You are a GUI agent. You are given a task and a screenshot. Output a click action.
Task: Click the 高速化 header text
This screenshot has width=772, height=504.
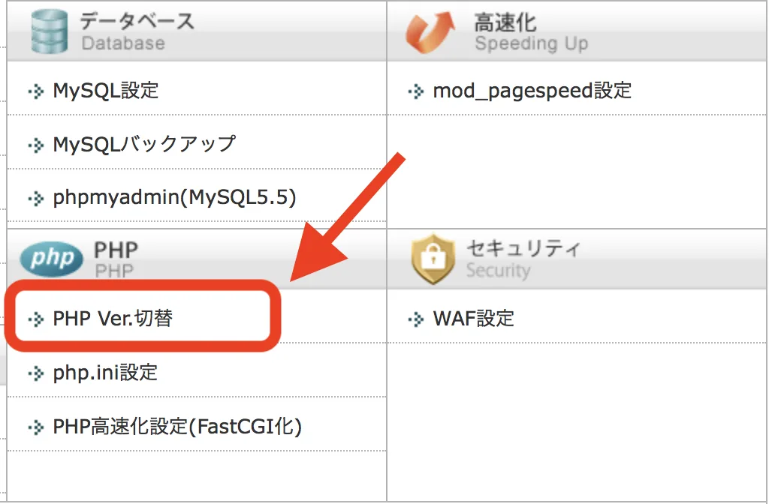click(x=505, y=22)
